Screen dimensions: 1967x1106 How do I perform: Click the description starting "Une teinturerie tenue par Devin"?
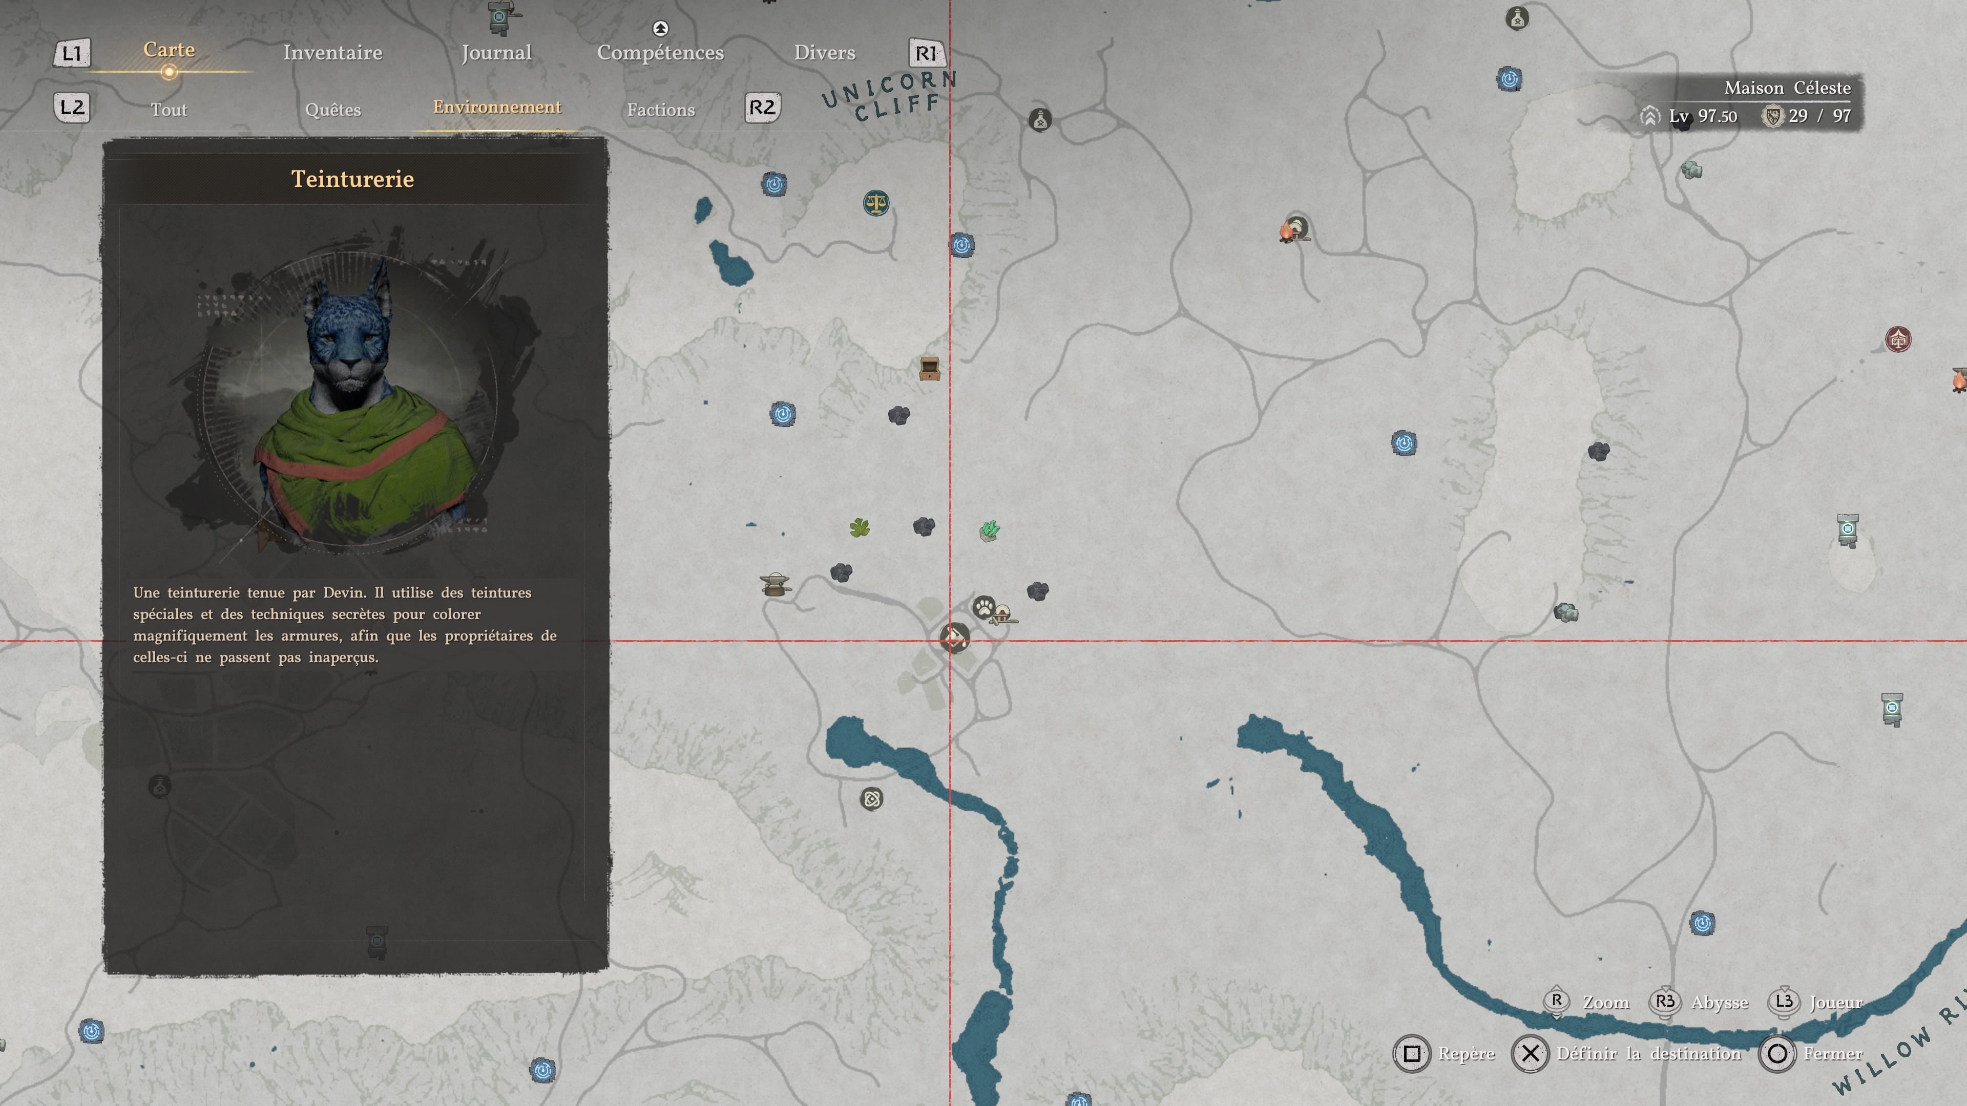coord(345,624)
